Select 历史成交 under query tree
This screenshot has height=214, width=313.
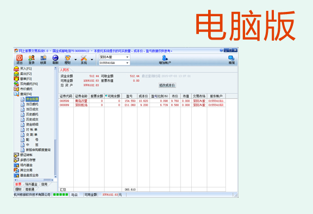pos(32,119)
